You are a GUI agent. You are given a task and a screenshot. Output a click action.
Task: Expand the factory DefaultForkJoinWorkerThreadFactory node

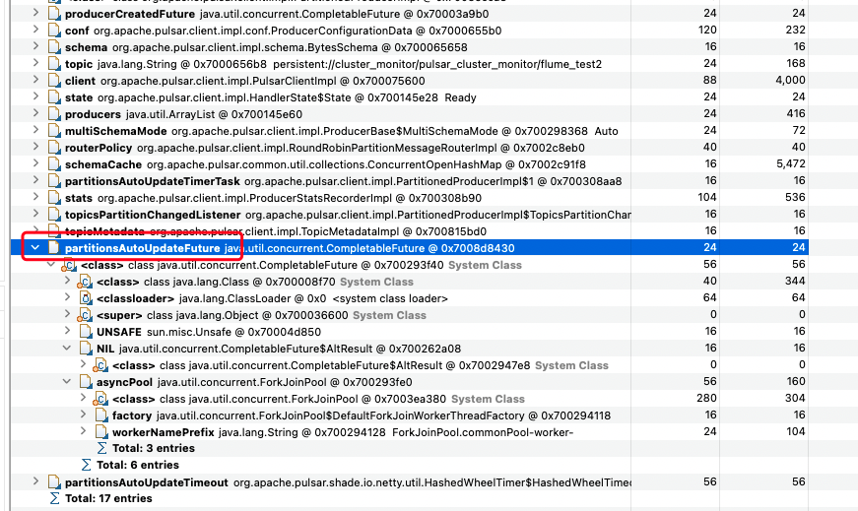click(83, 415)
